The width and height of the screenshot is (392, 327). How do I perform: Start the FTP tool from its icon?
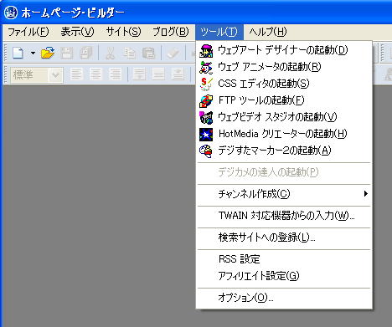[206, 100]
